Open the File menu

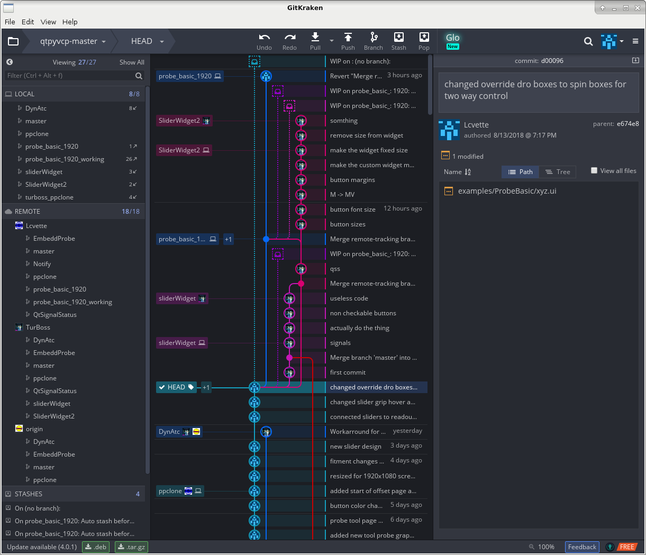point(10,22)
